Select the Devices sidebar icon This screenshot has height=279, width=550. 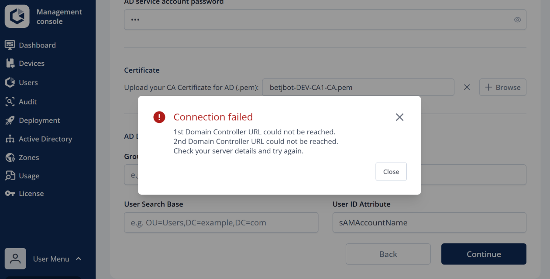[10, 63]
